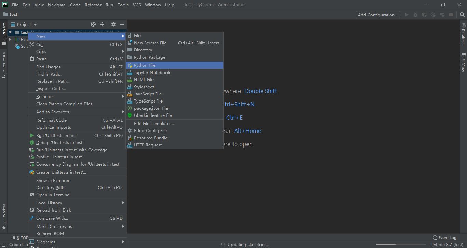The height and width of the screenshot is (248, 467).
Task: Click the Stop square toolbar icon
Action: tap(451, 15)
